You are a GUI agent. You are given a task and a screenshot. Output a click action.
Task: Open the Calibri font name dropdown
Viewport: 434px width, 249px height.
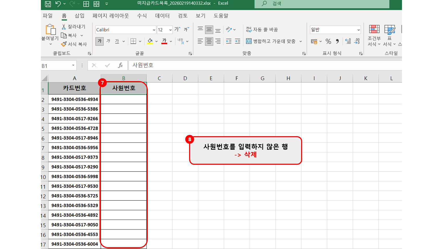point(154,30)
